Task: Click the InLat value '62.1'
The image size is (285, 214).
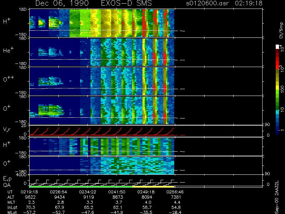Action: tap(118, 207)
